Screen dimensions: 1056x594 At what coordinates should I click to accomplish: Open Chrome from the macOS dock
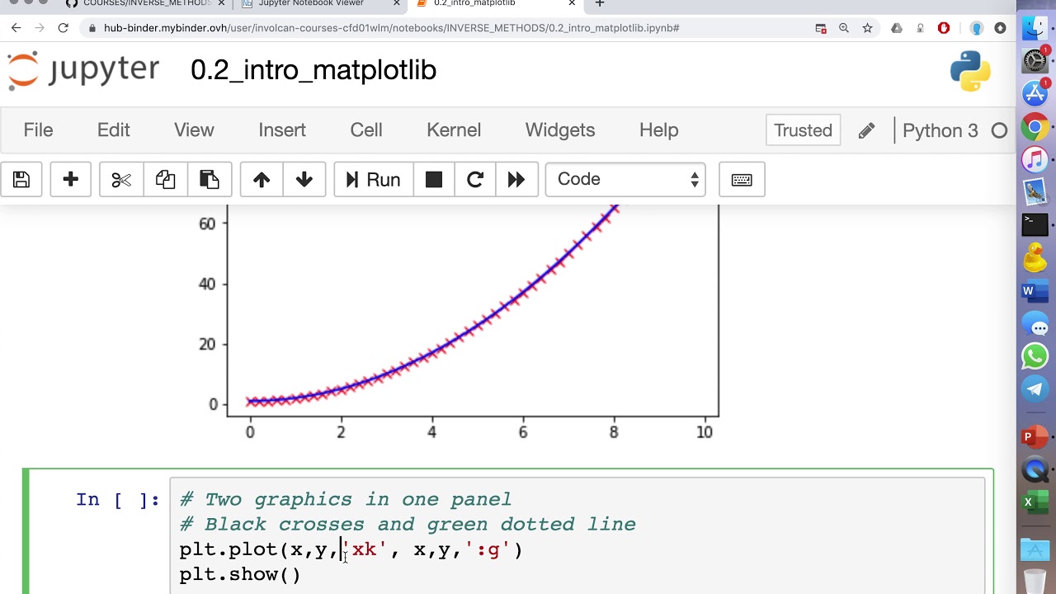(x=1035, y=127)
